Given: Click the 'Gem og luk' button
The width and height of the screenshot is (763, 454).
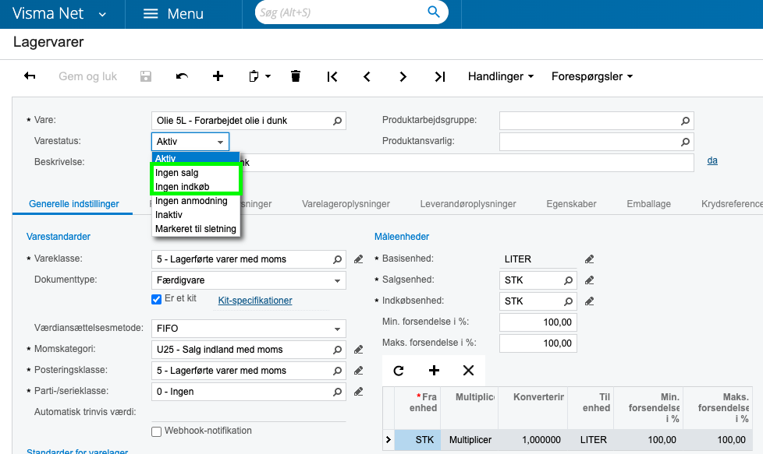Looking at the screenshot, I should [x=87, y=76].
